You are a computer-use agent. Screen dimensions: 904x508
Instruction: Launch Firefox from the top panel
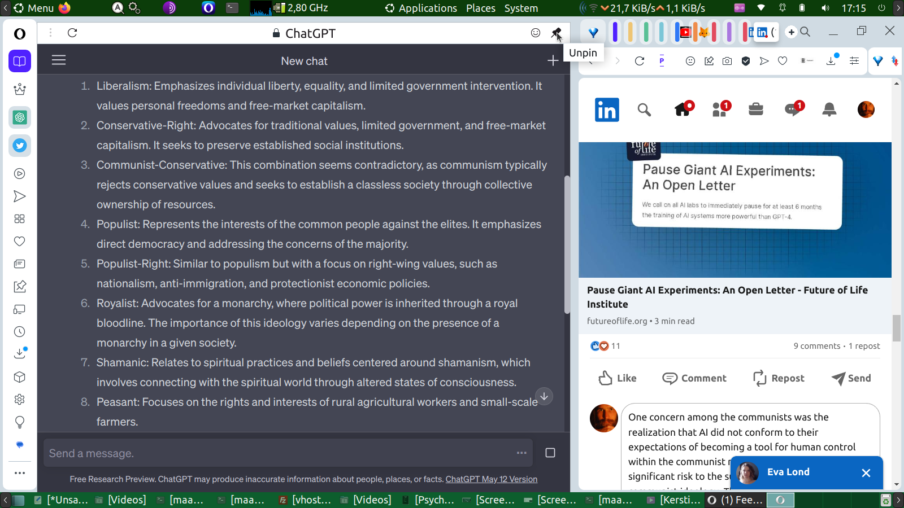[x=64, y=8]
